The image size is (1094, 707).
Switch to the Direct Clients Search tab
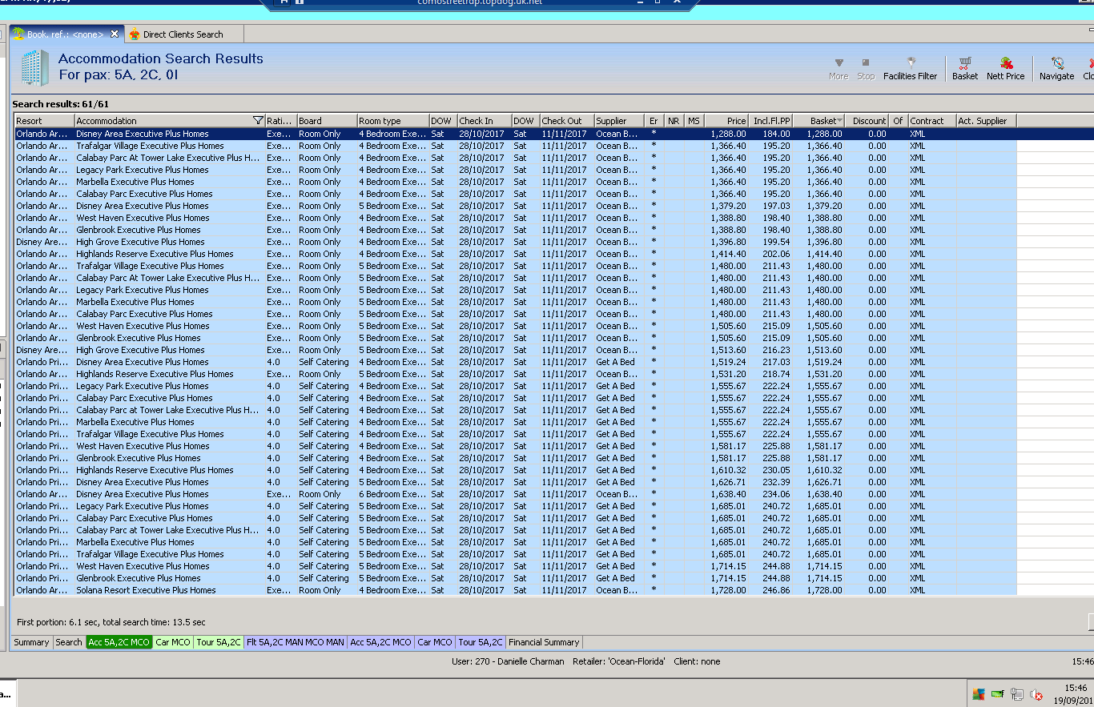[x=183, y=34]
